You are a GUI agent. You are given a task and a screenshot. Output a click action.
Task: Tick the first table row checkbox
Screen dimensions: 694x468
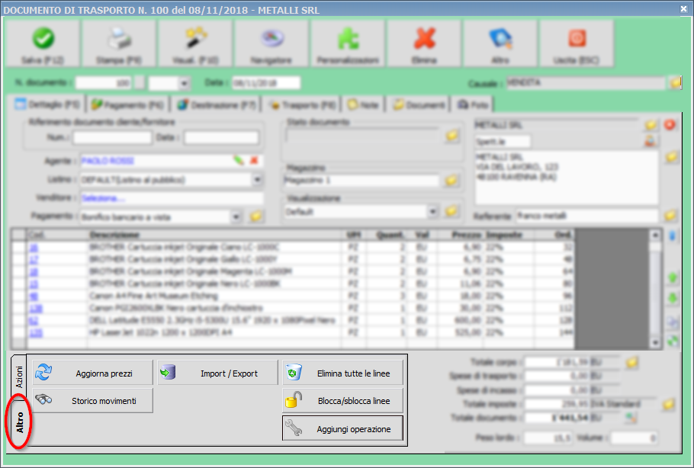pos(19,248)
